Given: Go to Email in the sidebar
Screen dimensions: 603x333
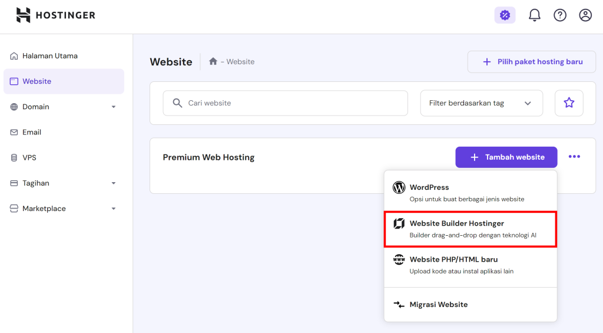Looking at the screenshot, I should tap(32, 132).
